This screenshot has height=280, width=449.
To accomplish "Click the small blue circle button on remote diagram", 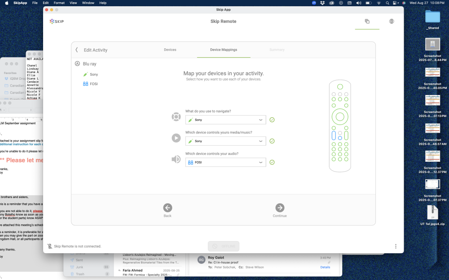I will [340, 138].
